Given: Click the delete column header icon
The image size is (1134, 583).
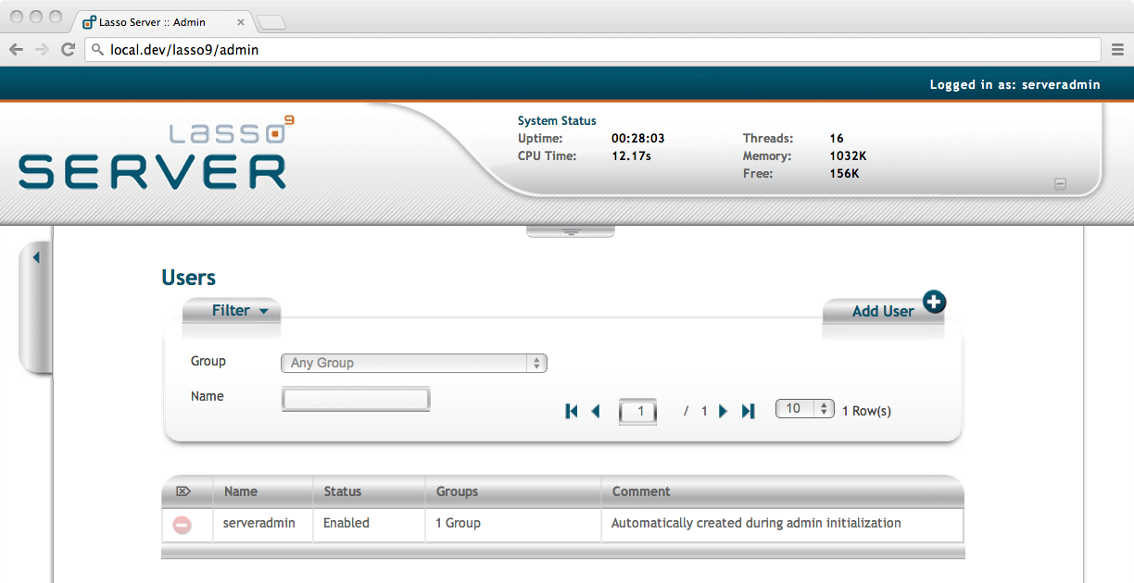Looking at the screenshot, I should (183, 491).
